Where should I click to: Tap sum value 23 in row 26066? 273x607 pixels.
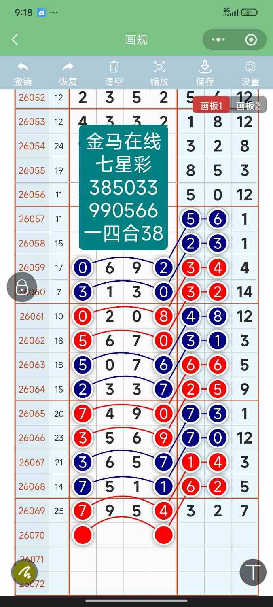click(59, 438)
